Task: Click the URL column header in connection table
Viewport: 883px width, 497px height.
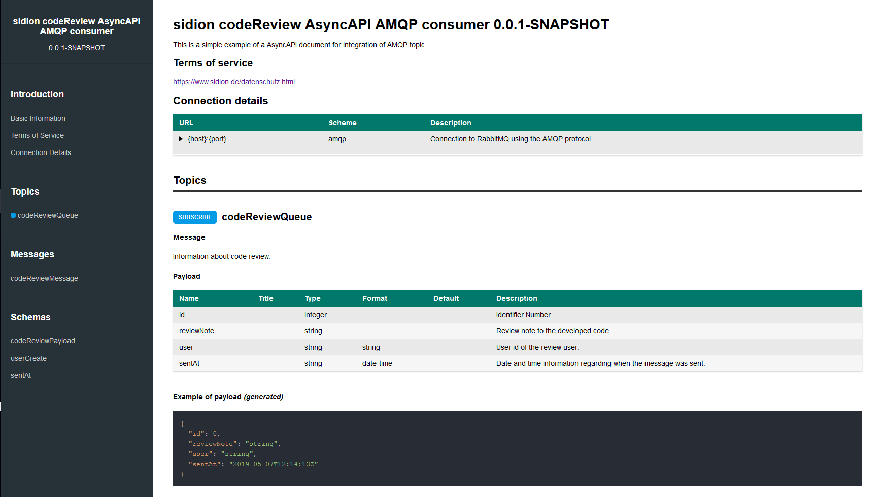Action: pos(186,123)
